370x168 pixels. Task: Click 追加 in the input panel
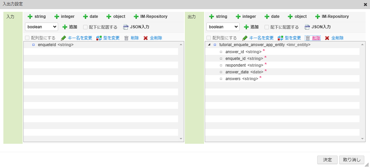coord(70,27)
